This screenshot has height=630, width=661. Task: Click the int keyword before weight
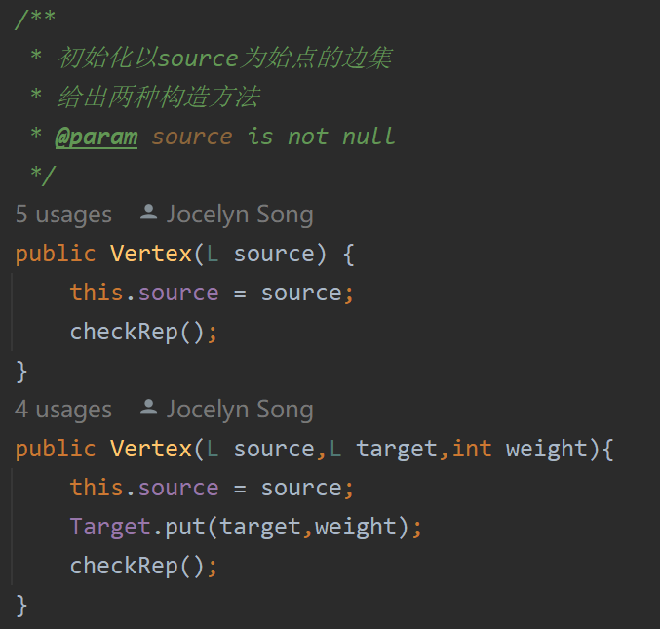click(x=472, y=449)
